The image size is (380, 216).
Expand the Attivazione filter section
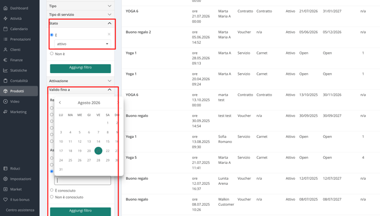point(80,81)
